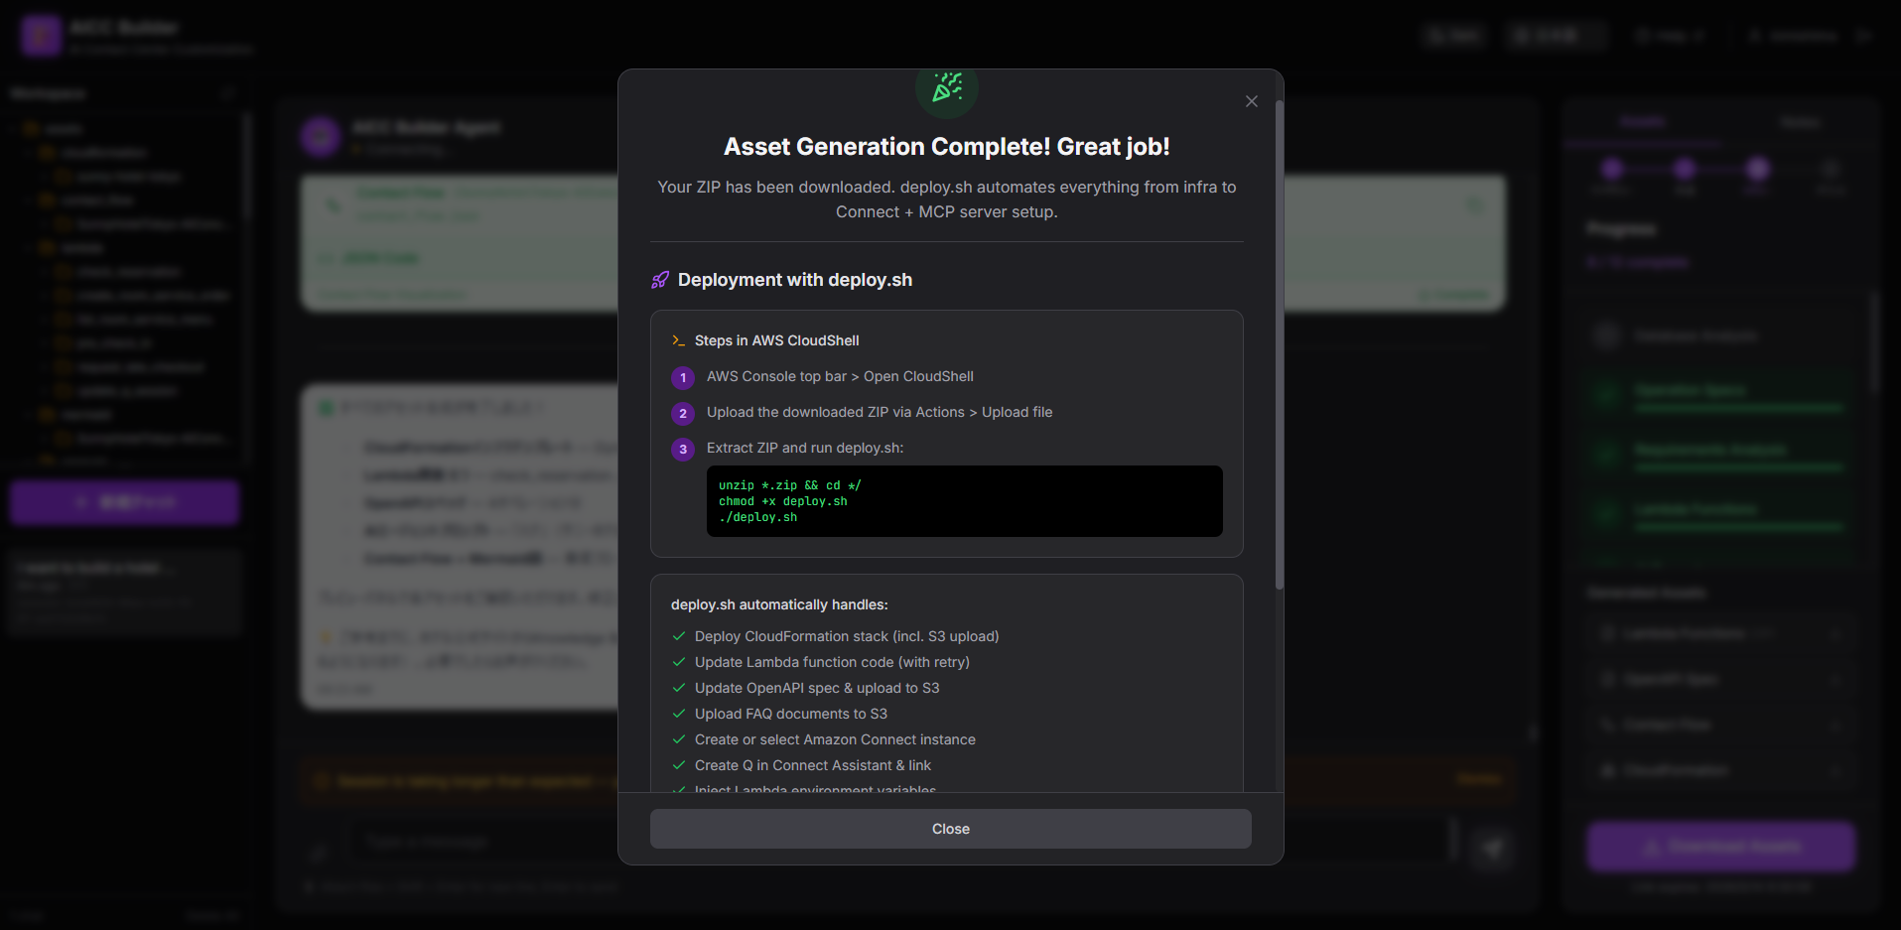1901x930 pixels.
Task: Click the code line './deploy.sh'
Action: (x=758, y=517)
